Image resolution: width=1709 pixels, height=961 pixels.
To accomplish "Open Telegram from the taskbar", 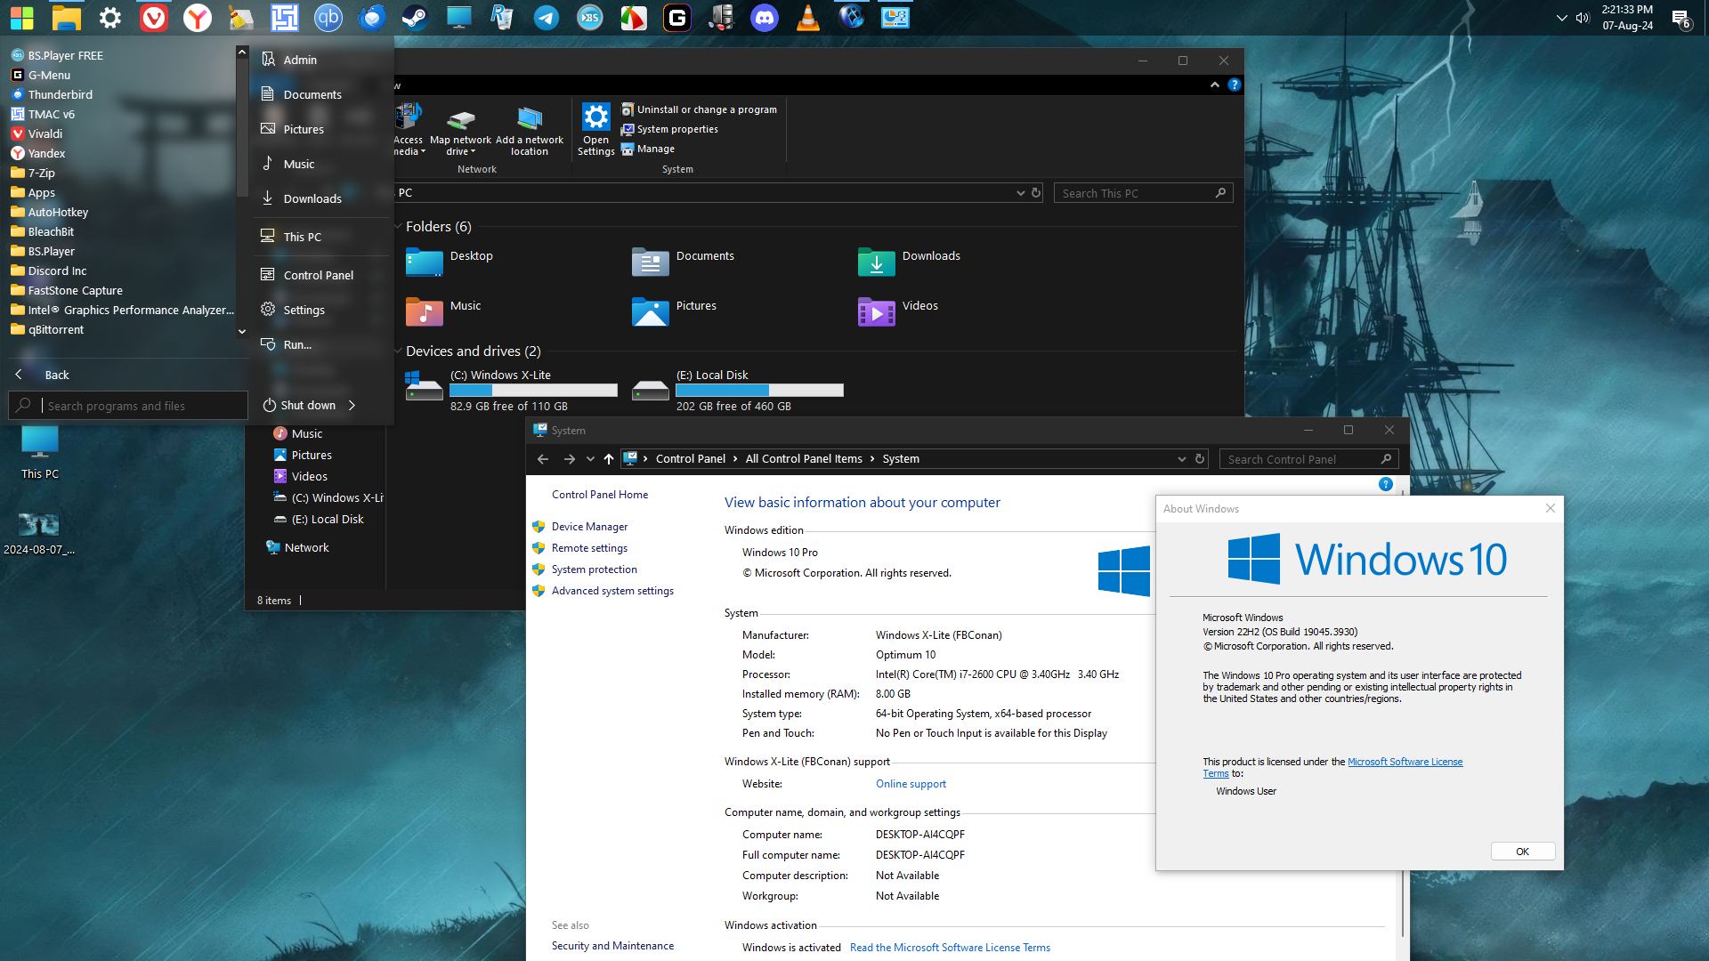I will point(546,17).
